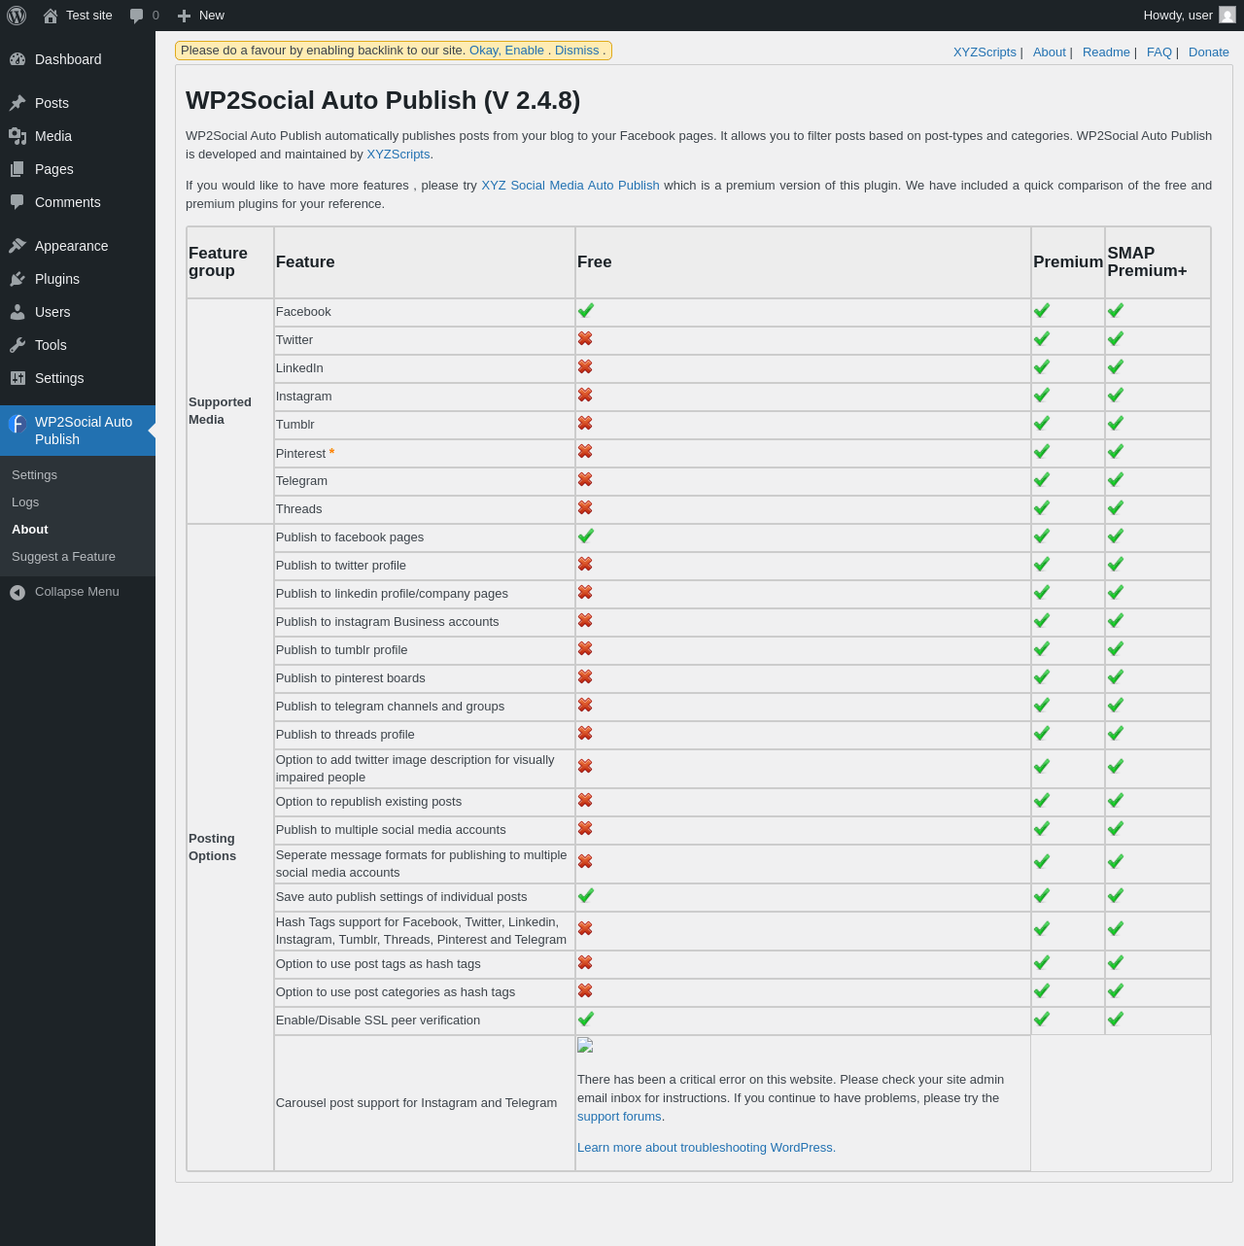The image size is (1244, 1246).
Task: Click the Donate link
Action: [x=1208, y=52]
